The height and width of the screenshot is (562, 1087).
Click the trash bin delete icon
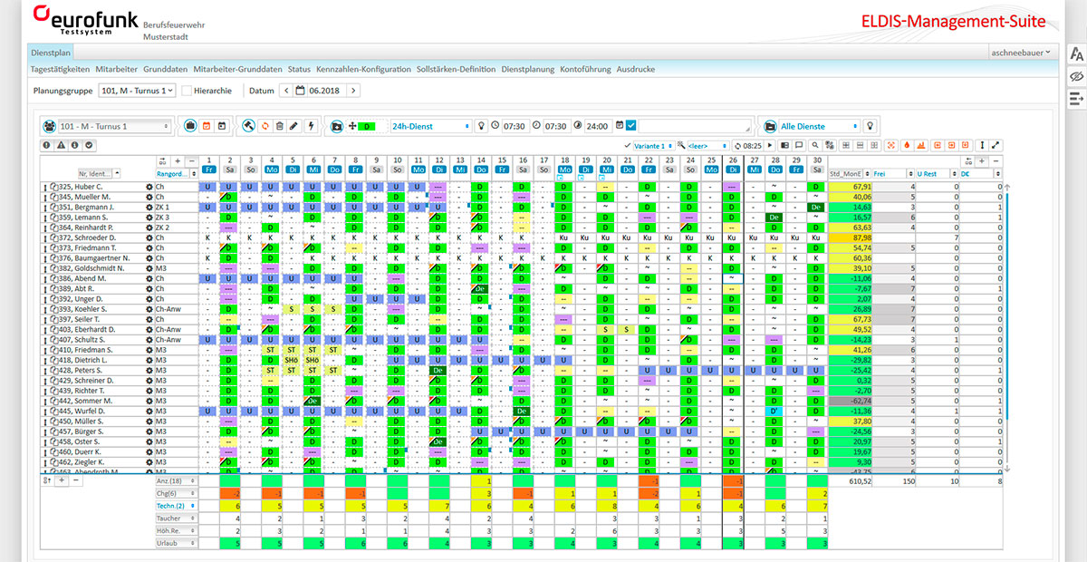[x=279, y=126]
